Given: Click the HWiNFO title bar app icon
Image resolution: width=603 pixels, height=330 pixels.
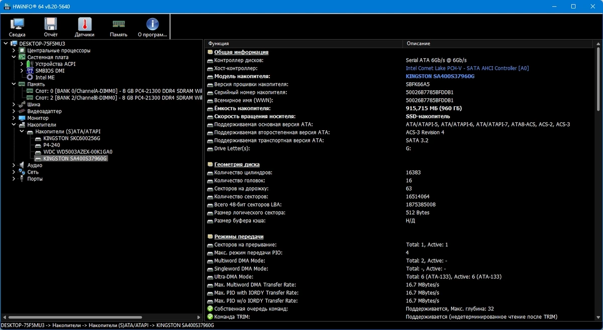Looking at the screenshot, I should pos(6,7).
